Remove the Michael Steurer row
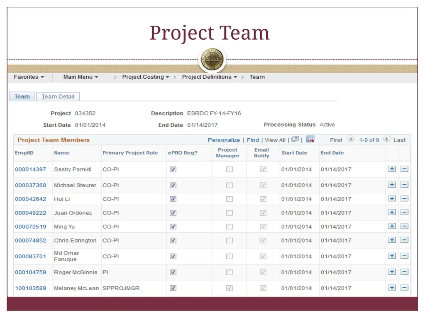This screenshot has height=318, width=425. 404,185
